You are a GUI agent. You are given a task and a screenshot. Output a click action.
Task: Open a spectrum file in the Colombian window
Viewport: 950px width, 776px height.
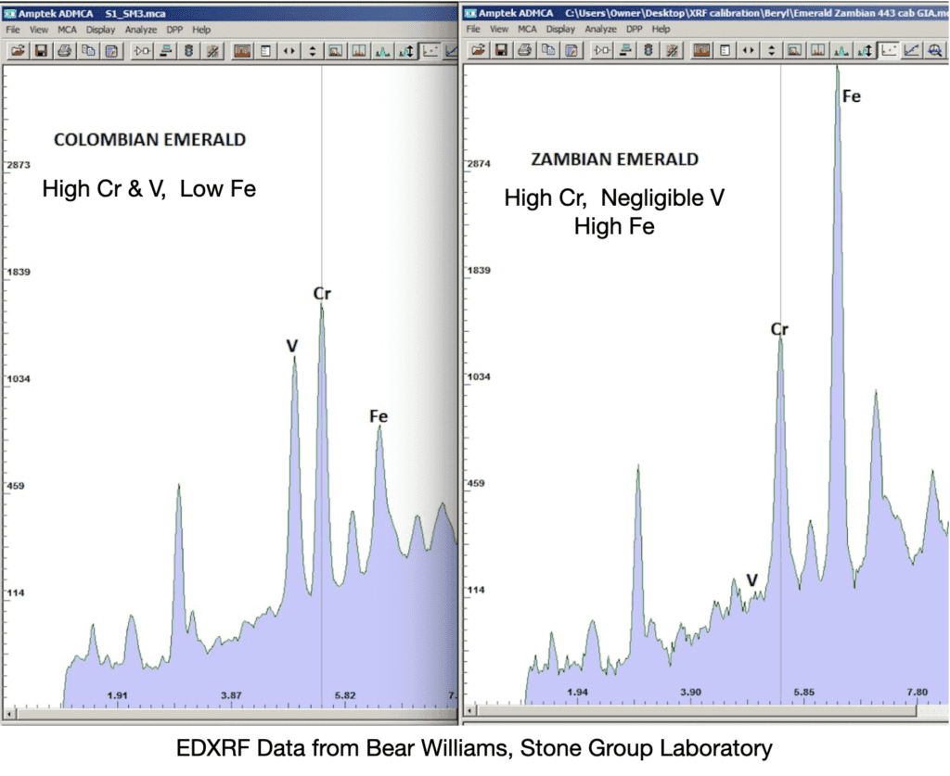[x=16, y=51]
